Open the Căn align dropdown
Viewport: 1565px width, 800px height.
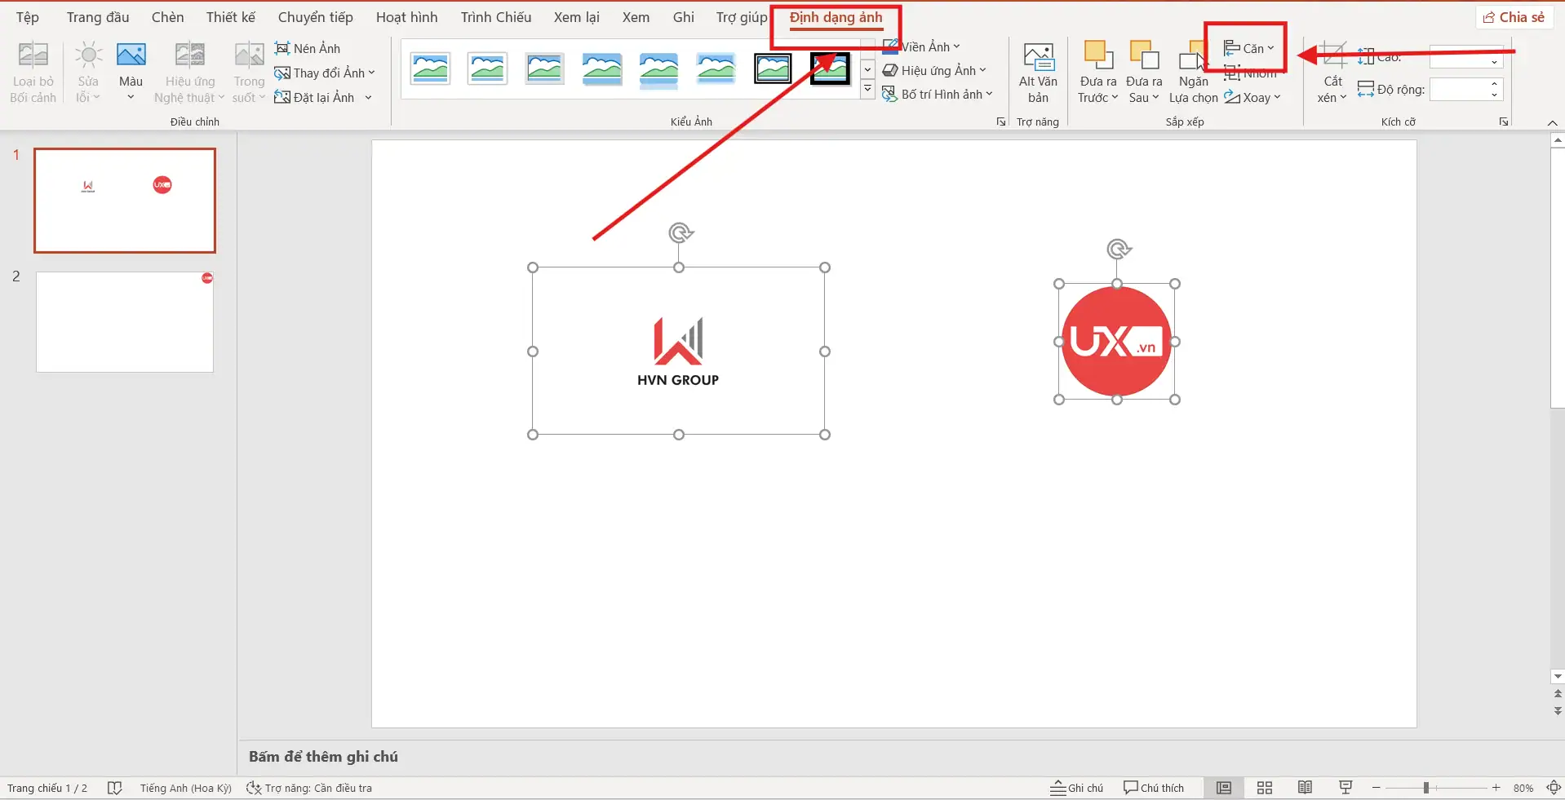point(1249,48)
